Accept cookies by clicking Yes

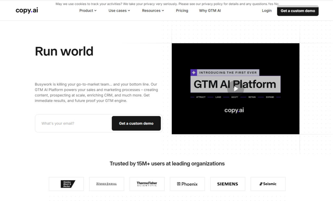coord(271,4)
